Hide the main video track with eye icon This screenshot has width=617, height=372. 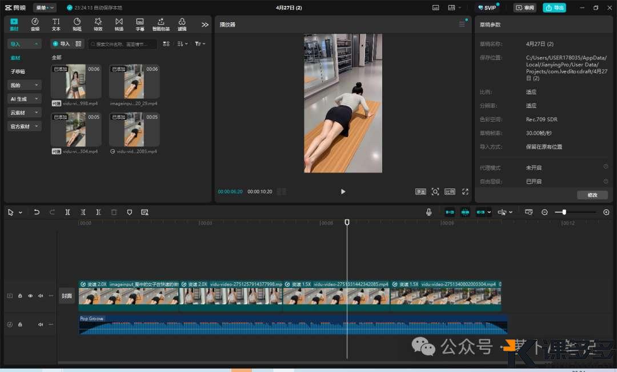30,295
